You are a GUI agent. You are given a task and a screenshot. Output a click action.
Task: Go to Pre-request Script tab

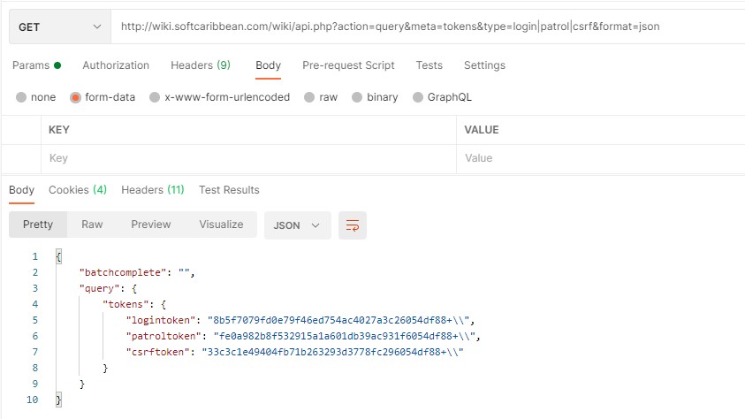coord(348,65)
